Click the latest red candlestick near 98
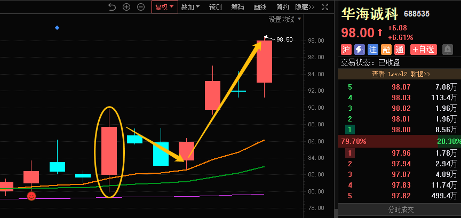461x218 pixels. 264,61
